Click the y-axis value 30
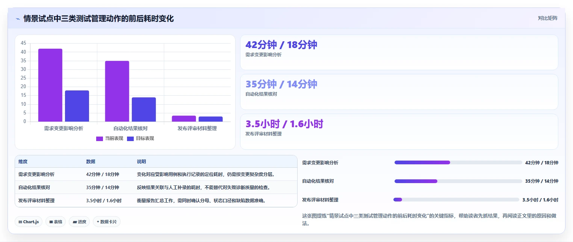The image size is (573, 242). tap(23, 69)
